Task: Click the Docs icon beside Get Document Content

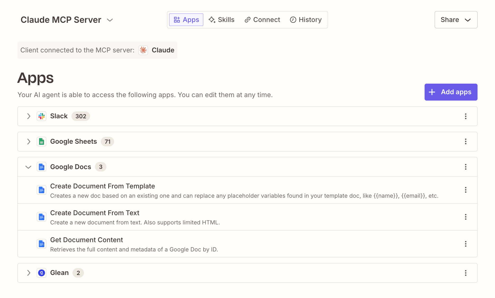Action: (x=42, y=244)
